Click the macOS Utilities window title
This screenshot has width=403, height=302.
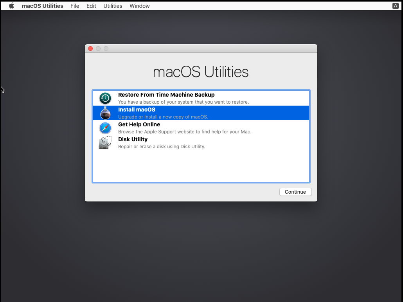pyautogui.click(x=201, y=72)
